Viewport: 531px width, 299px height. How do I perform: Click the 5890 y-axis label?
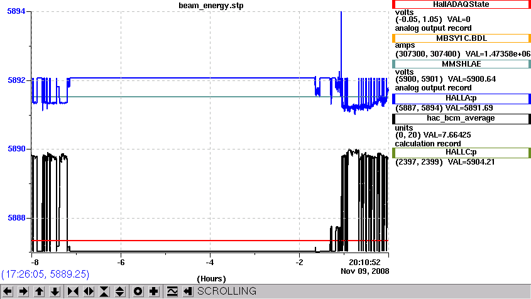point(16,149)
